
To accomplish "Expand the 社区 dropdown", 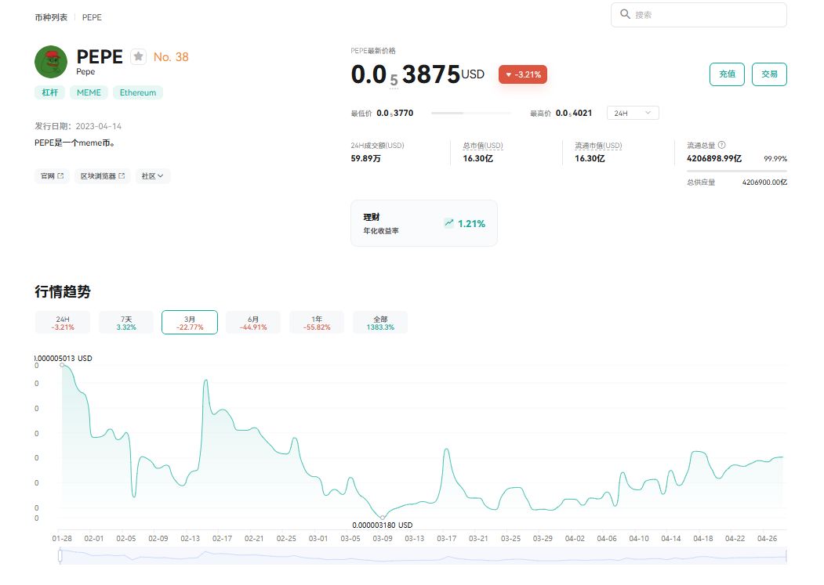I will [x=152, y=176].
